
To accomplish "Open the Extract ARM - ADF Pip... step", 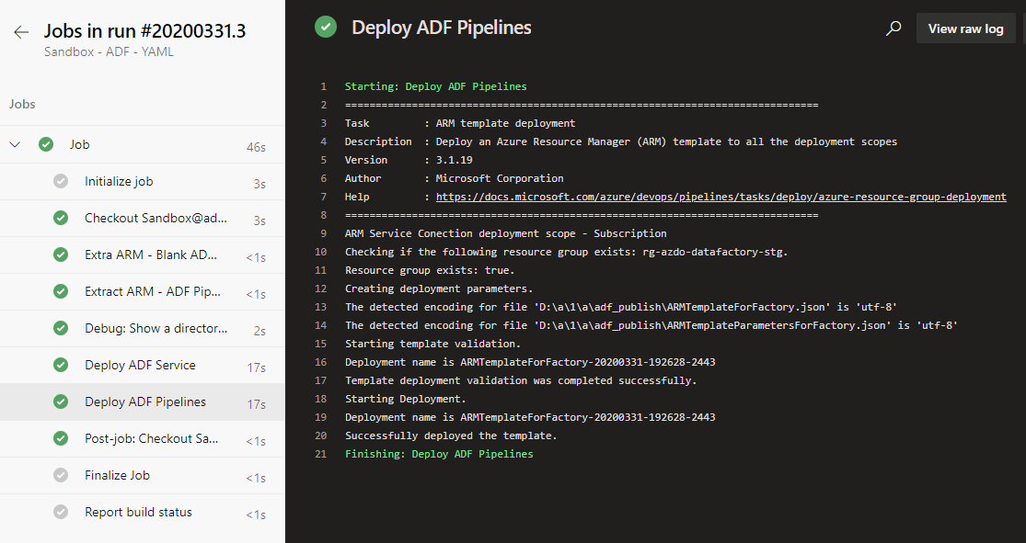I will pyautogui.click(x=143, y=291).
